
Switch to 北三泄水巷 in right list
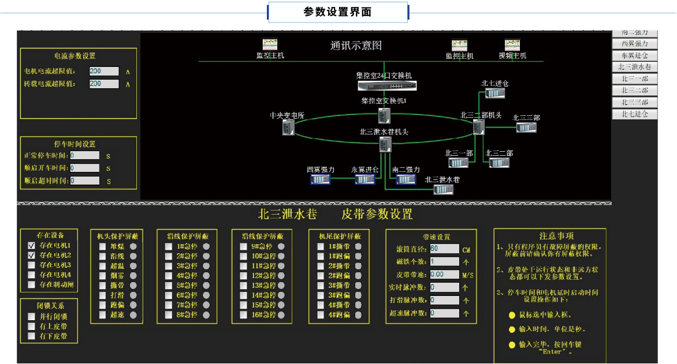[x=635, y=67]
